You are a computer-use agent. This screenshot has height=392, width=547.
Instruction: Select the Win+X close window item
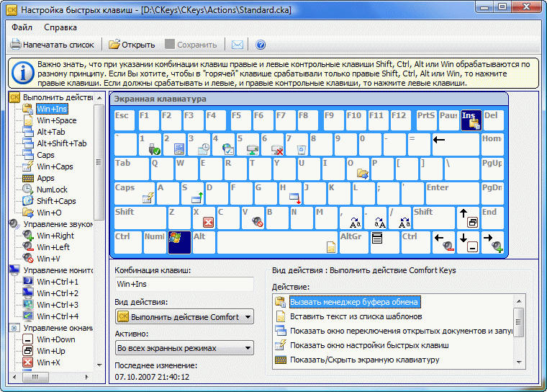(48, 362)
